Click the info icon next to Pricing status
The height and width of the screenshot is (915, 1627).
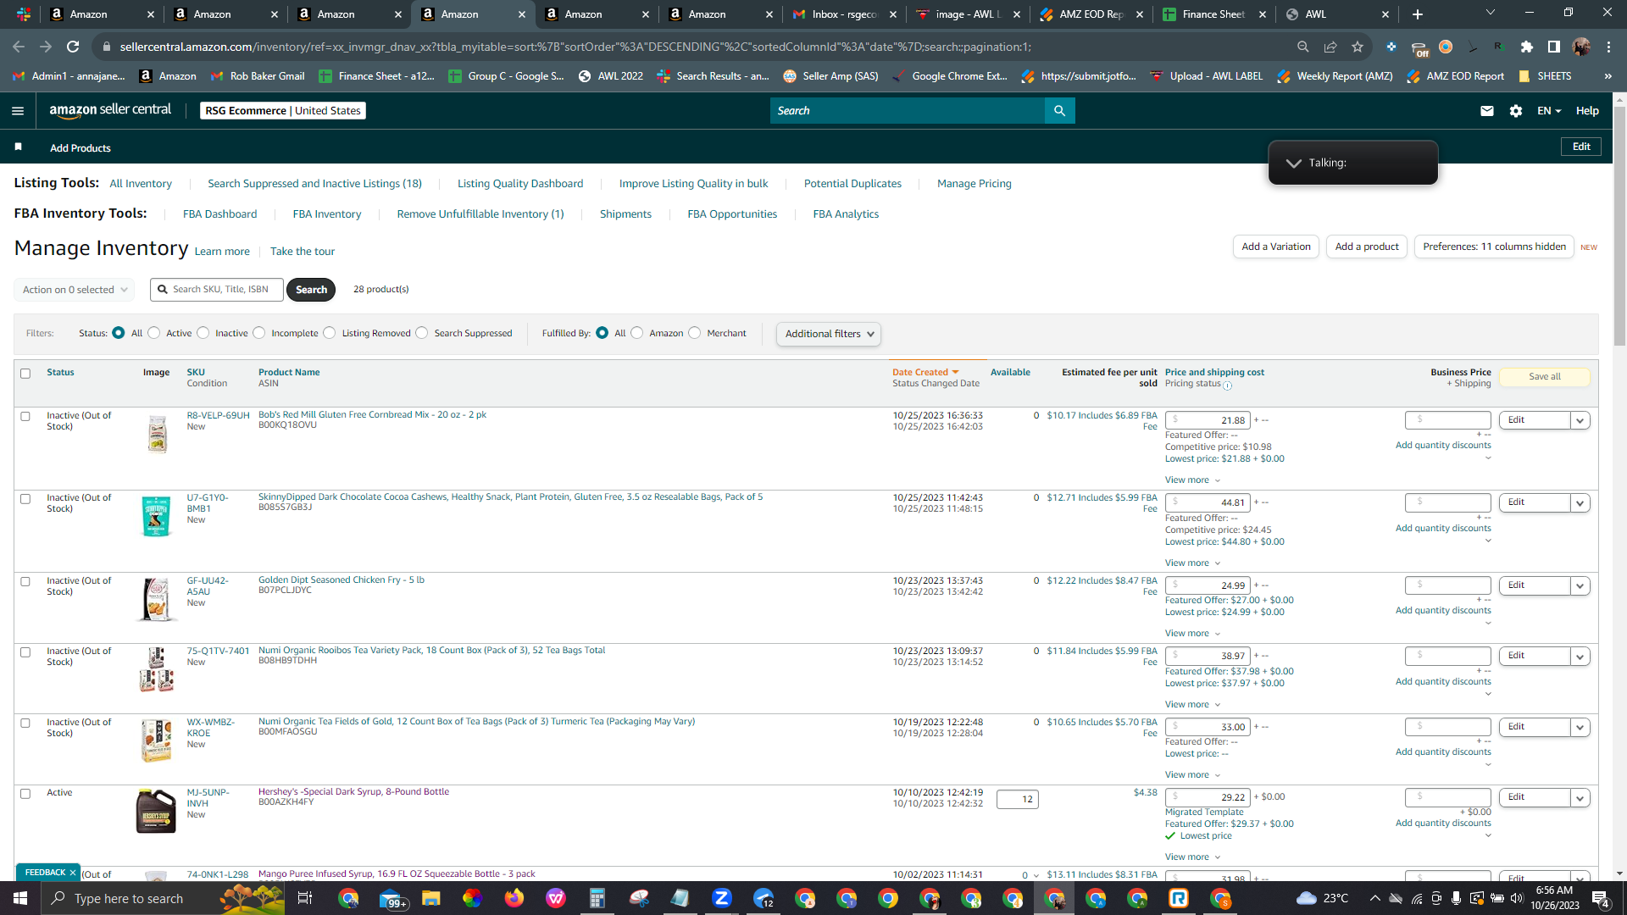pos(1227,385)
